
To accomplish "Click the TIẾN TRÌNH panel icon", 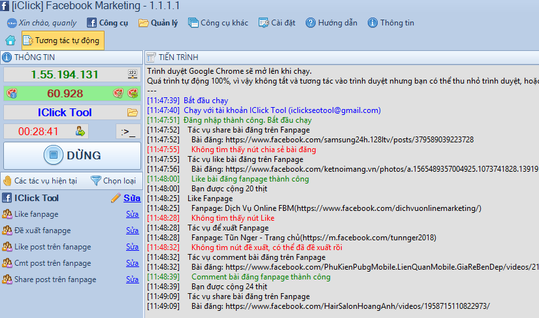I will tap(151, 57).
